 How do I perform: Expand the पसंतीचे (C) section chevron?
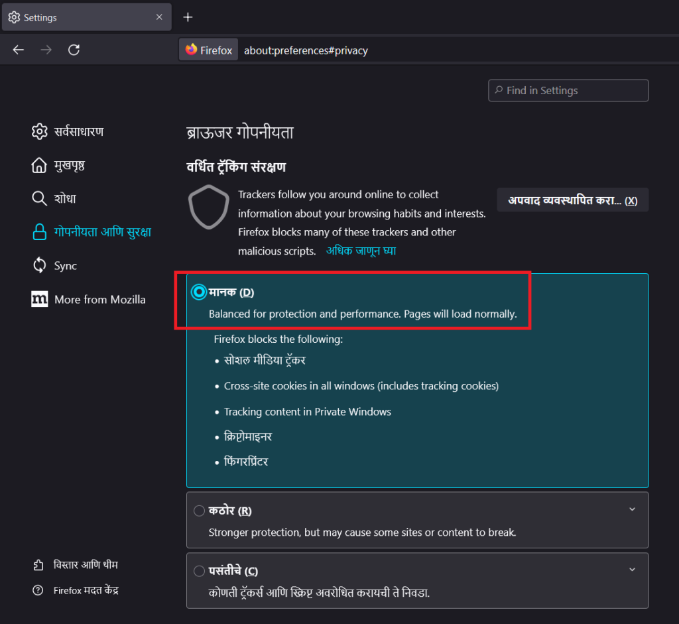pyautogui.click(x=632, y=570)
